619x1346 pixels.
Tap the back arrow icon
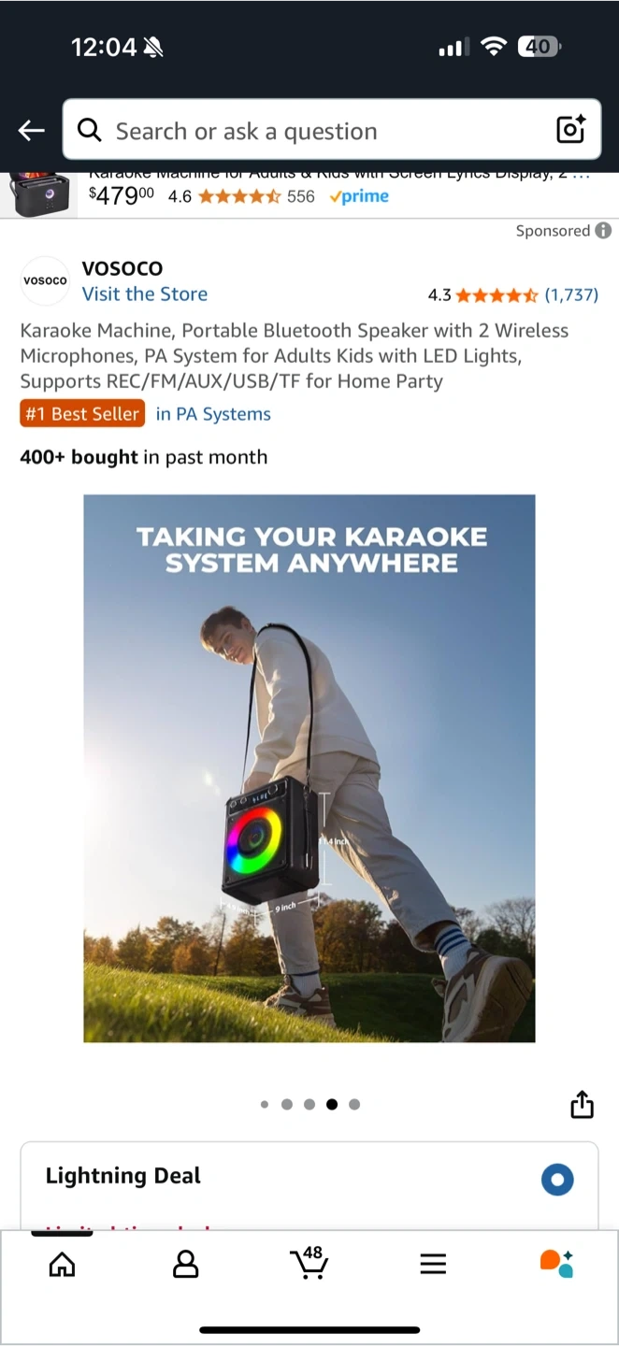click(x=32, y=131)
